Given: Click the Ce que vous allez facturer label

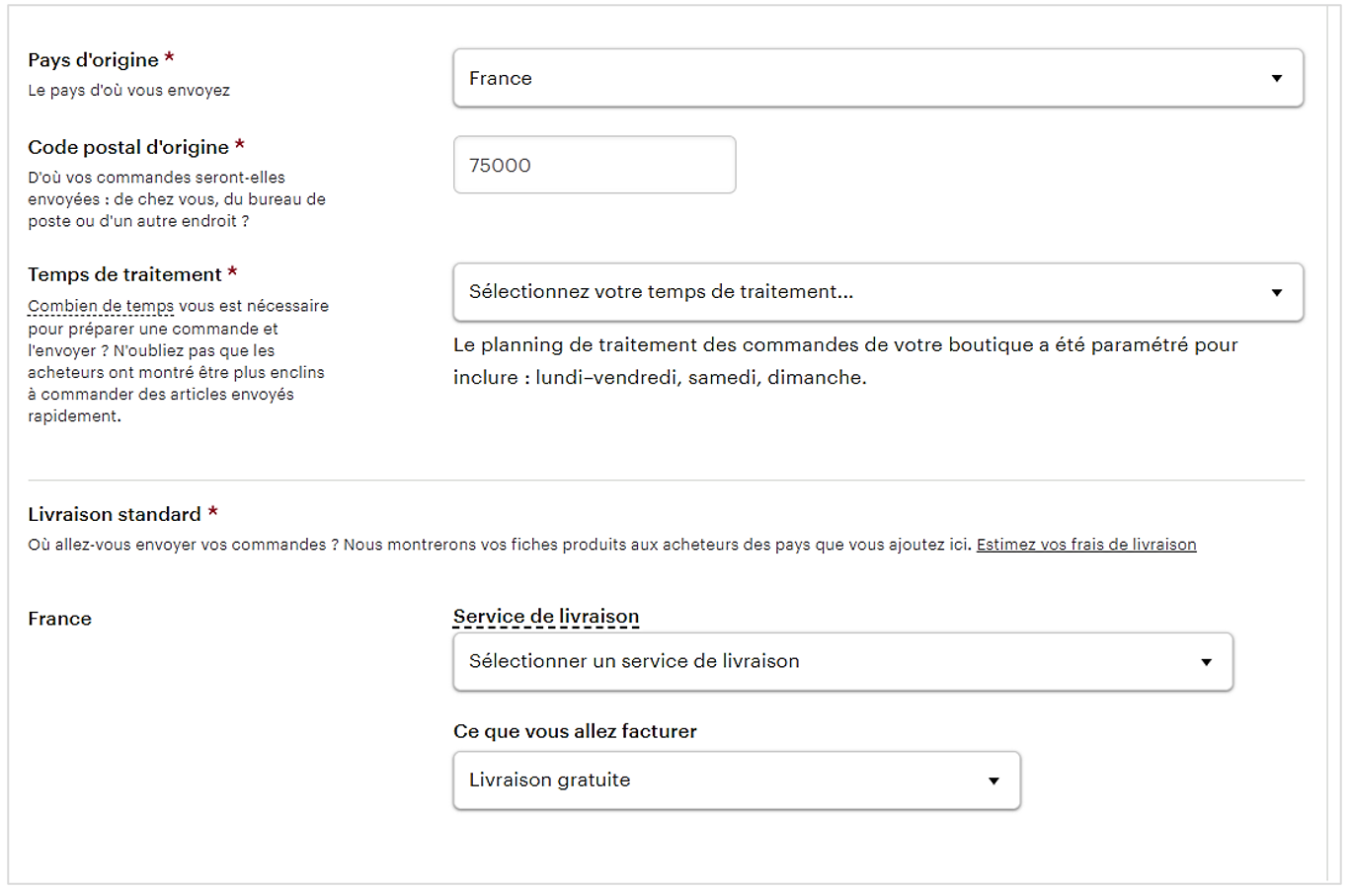Looking at the screenshot, I should coord(575,731).
